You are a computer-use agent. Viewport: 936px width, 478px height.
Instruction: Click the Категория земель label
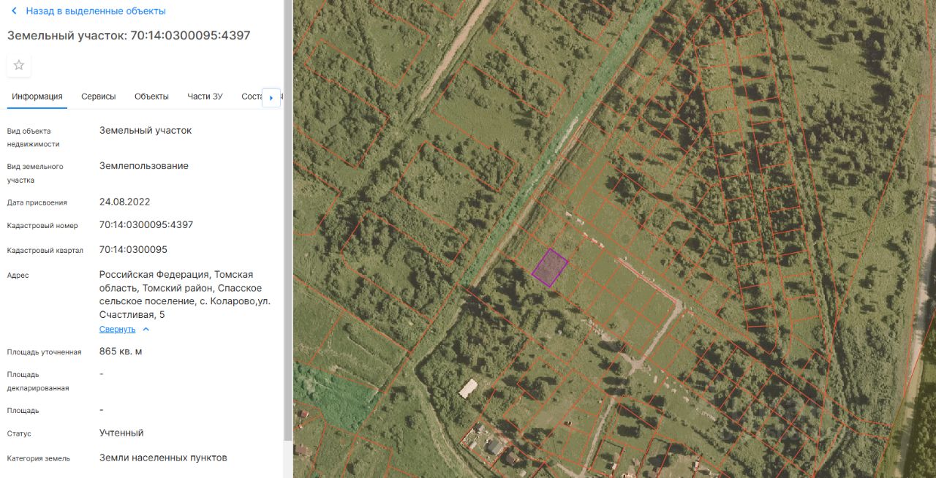pyautogui.click(x=39, y=458)
